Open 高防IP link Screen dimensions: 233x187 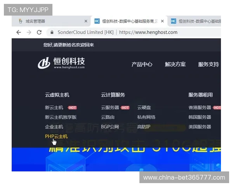point(144,127)
